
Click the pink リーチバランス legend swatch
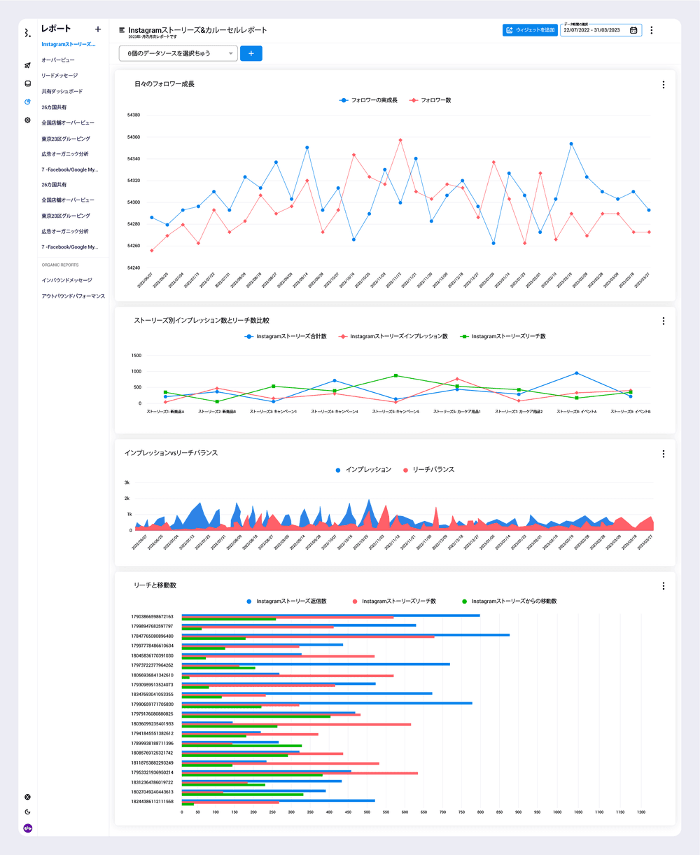coord(405,470)
